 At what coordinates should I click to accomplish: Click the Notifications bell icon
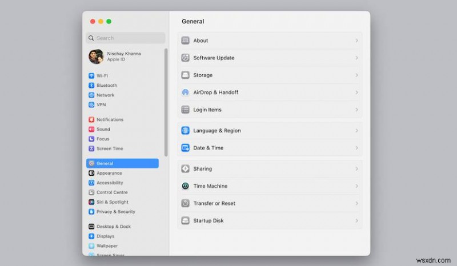coord(91,119)
